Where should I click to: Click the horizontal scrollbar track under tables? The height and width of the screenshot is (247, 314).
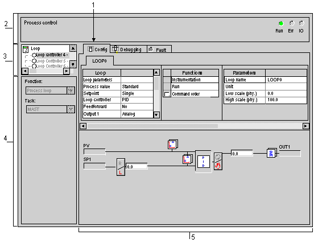[194, 126]
